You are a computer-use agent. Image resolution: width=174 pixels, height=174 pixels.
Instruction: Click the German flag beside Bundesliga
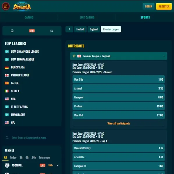[7, 67]
